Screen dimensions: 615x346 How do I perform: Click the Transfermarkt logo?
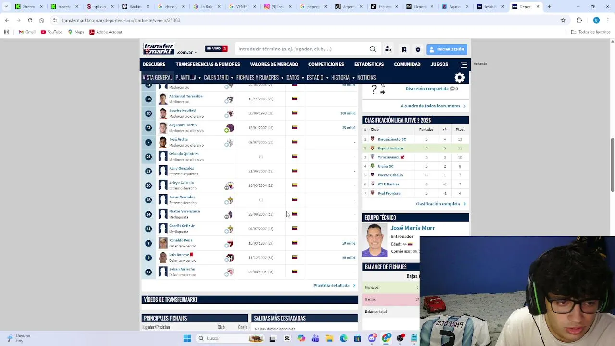point(159,49)
